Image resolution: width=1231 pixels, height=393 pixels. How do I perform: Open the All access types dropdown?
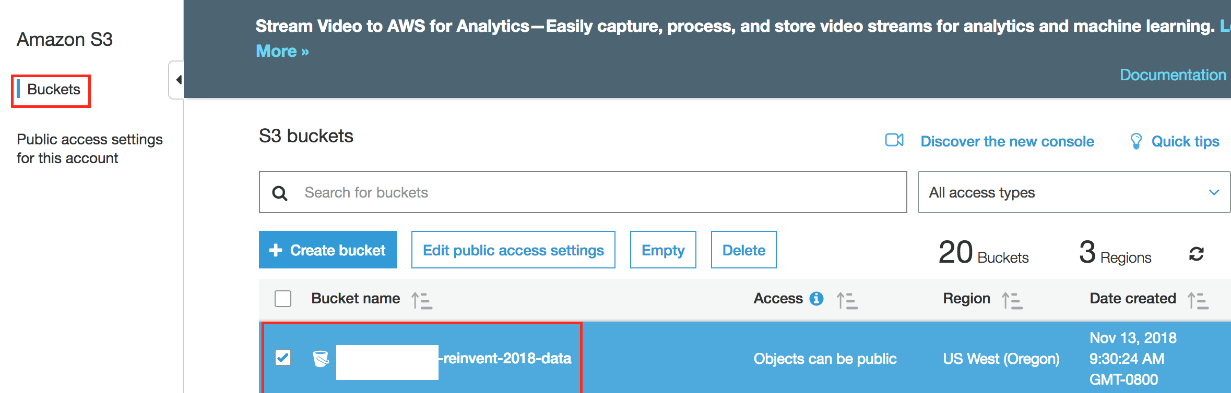click(1073, 192)
